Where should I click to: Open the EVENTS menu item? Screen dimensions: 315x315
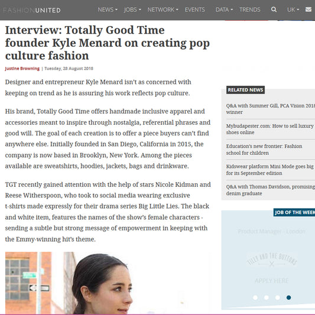[194, 9]
